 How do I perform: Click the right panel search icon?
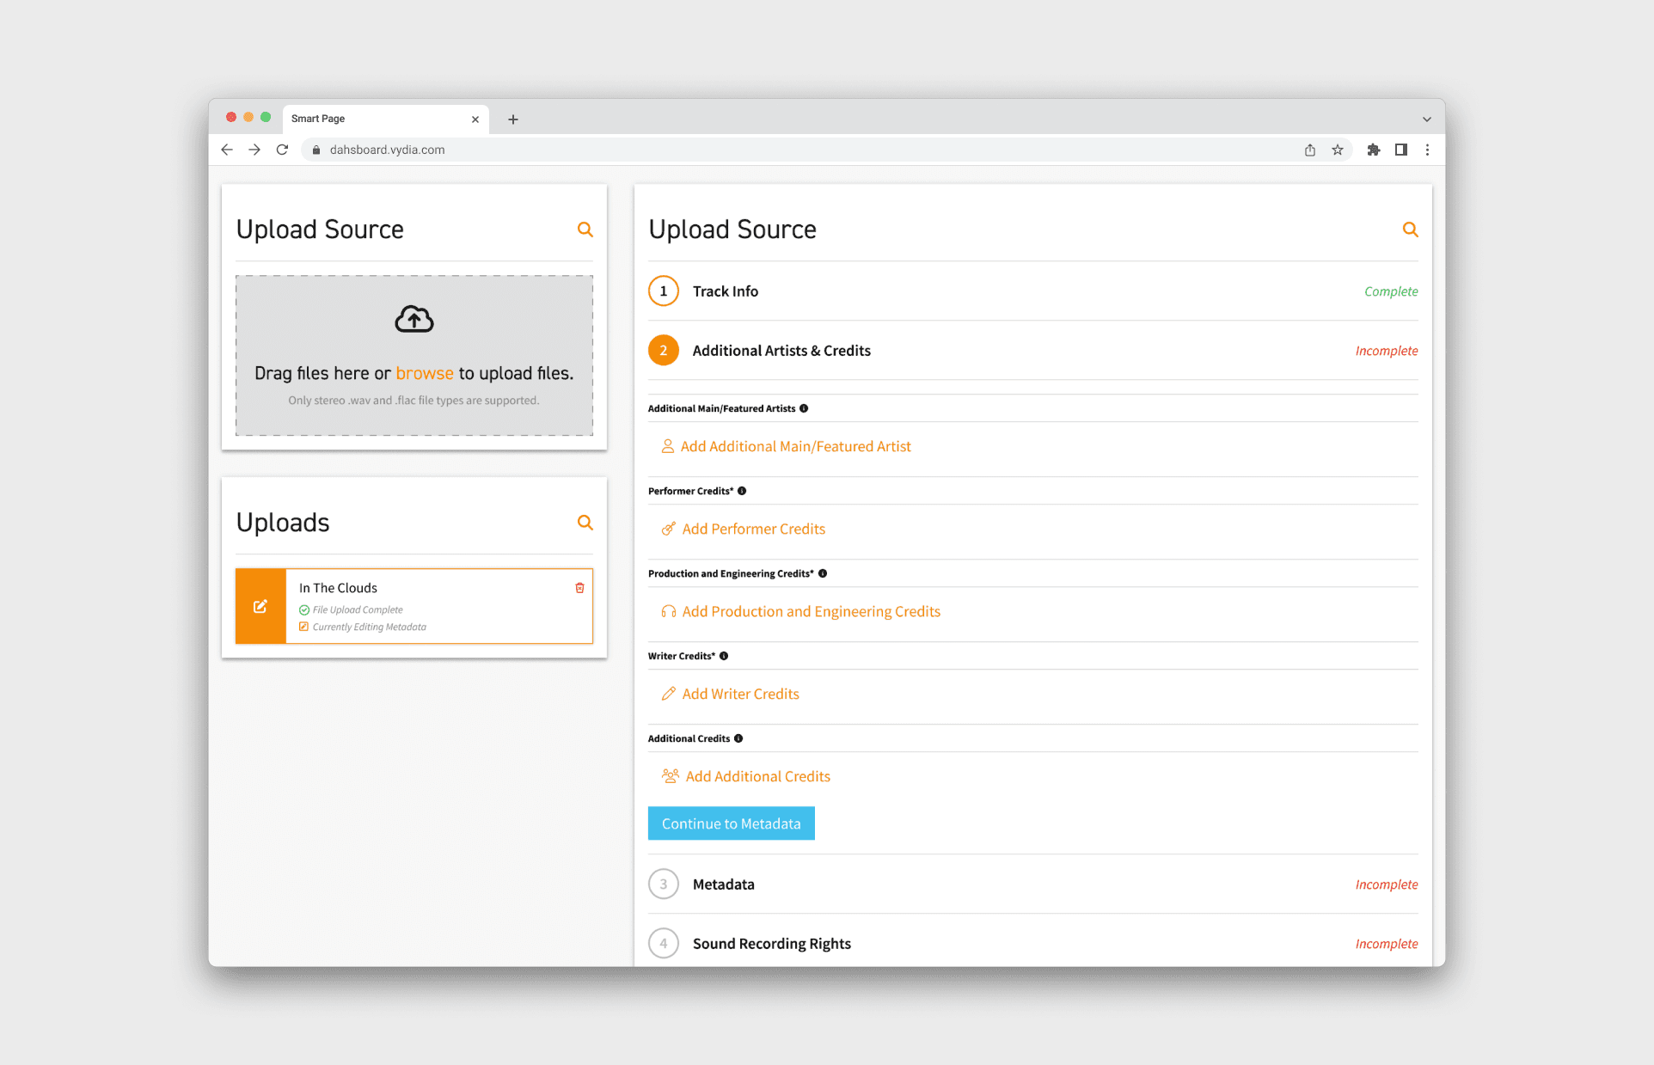coord(1410,230)
